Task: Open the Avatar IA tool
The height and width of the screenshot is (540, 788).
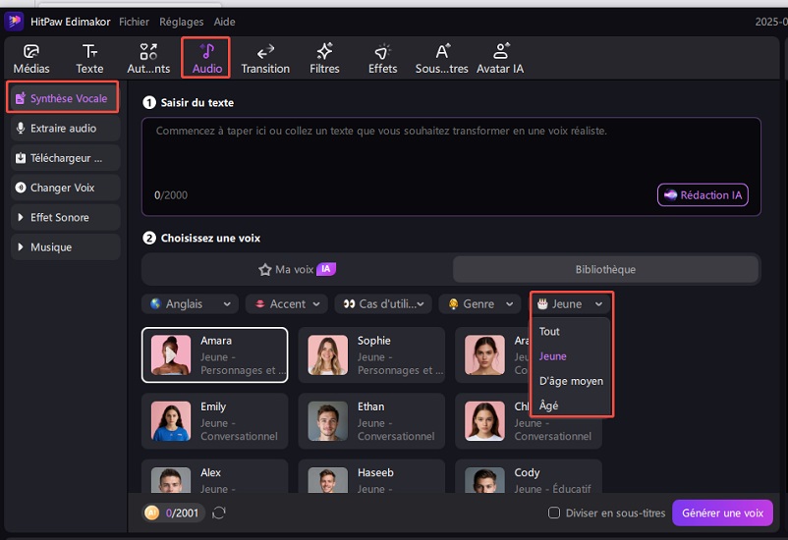Action: pos(500,58)
